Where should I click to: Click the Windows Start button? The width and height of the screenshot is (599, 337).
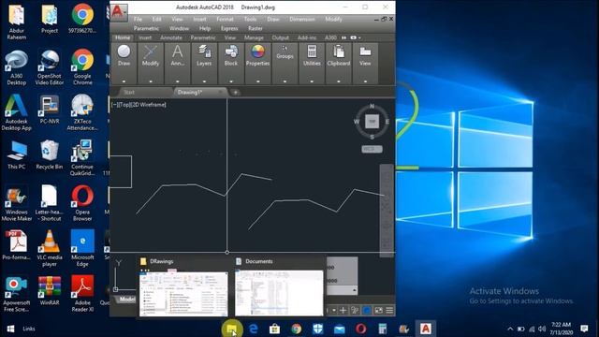(10, 329)
